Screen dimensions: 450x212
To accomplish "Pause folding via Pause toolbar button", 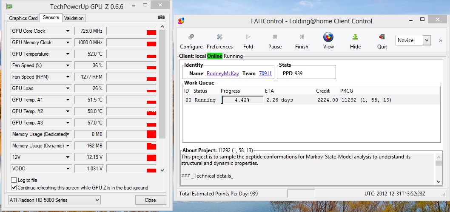I will (x=275, y=42).
